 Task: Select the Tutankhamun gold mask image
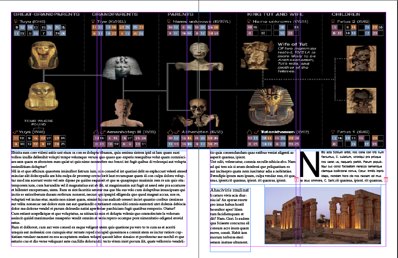pos(271,106)
